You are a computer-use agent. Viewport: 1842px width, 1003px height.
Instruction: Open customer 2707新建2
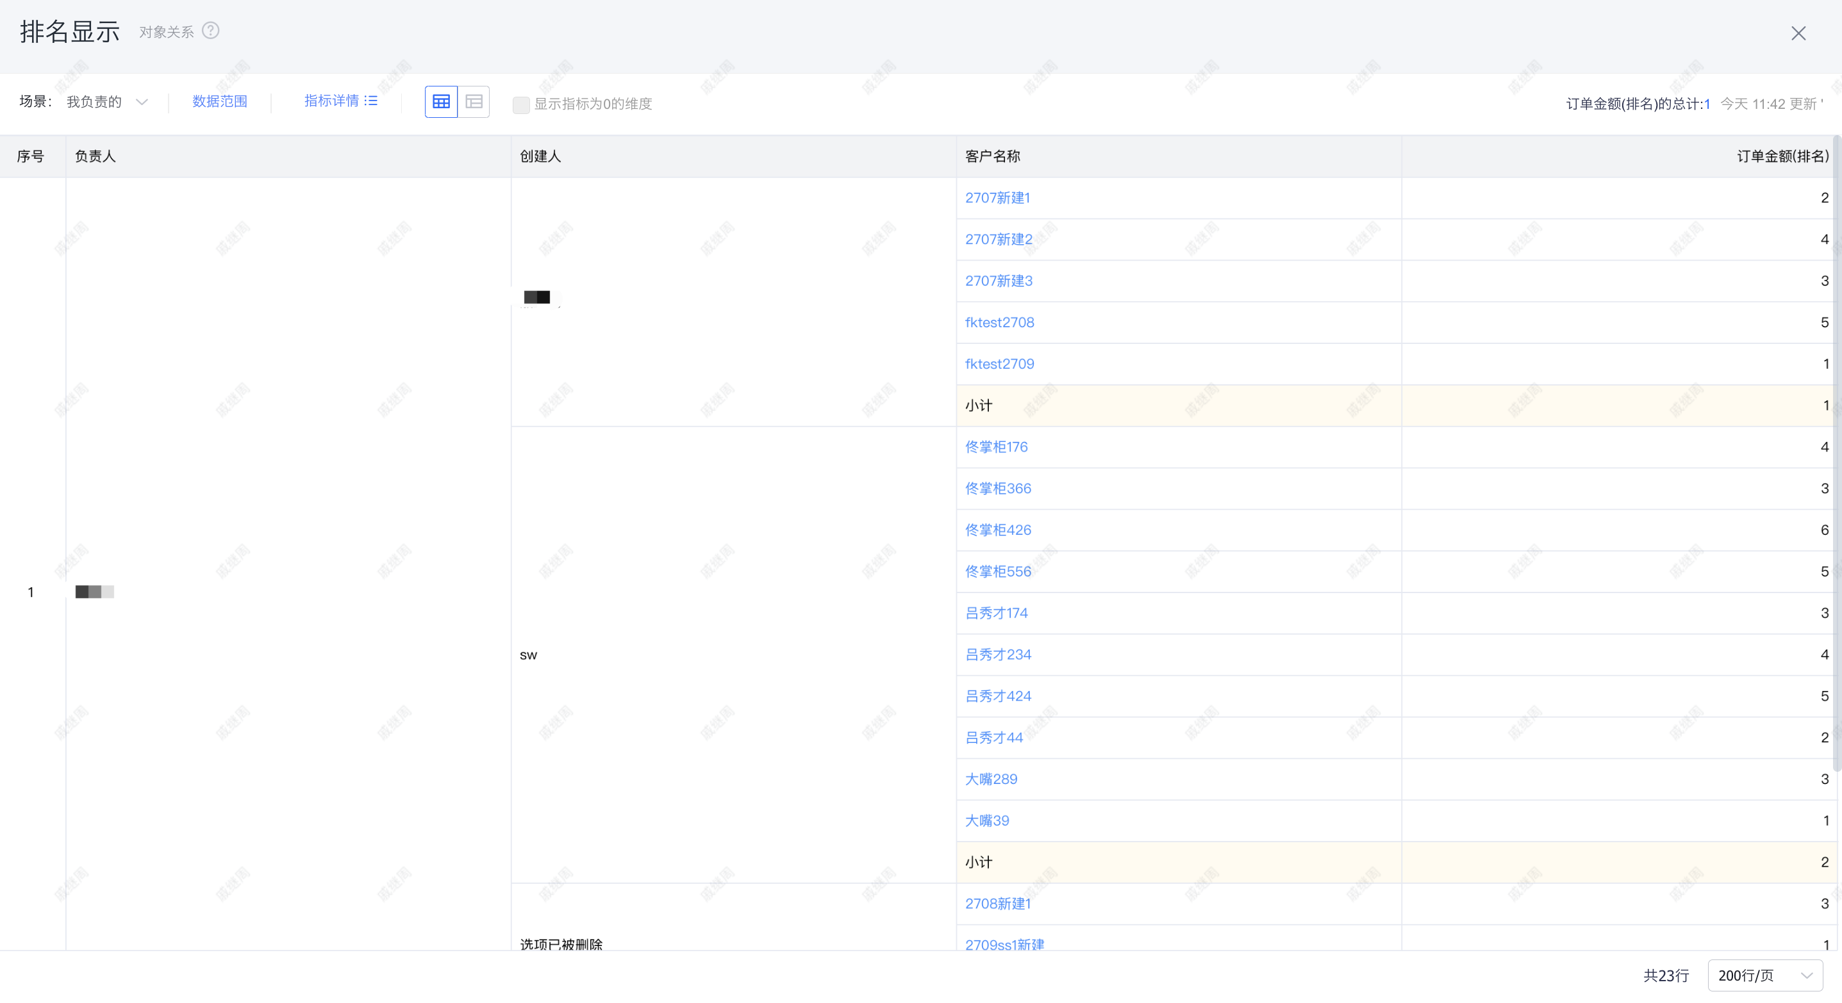coord(998,240)
